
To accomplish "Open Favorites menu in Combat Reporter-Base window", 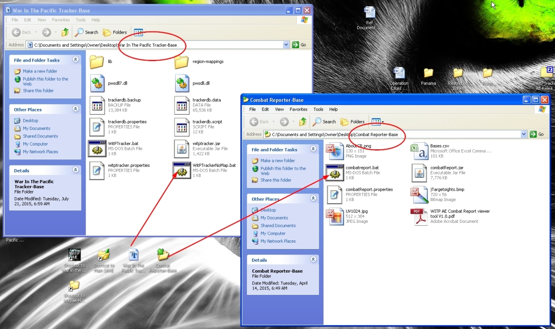I will click(298, 109).
